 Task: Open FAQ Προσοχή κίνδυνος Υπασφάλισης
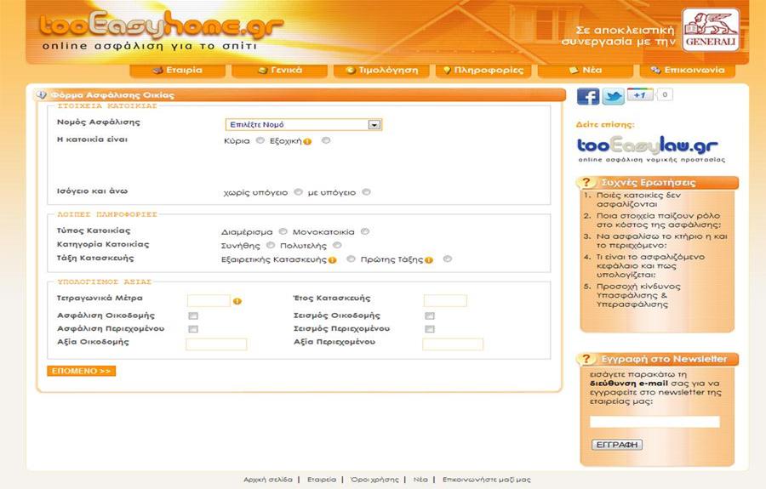pyautogui.click(x=638, y=295)
